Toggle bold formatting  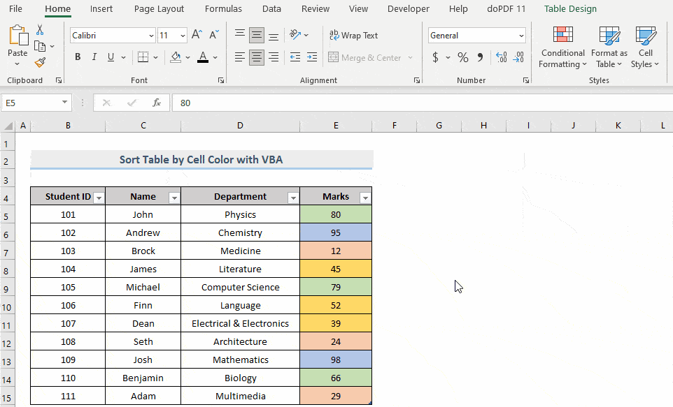(78, 57)
